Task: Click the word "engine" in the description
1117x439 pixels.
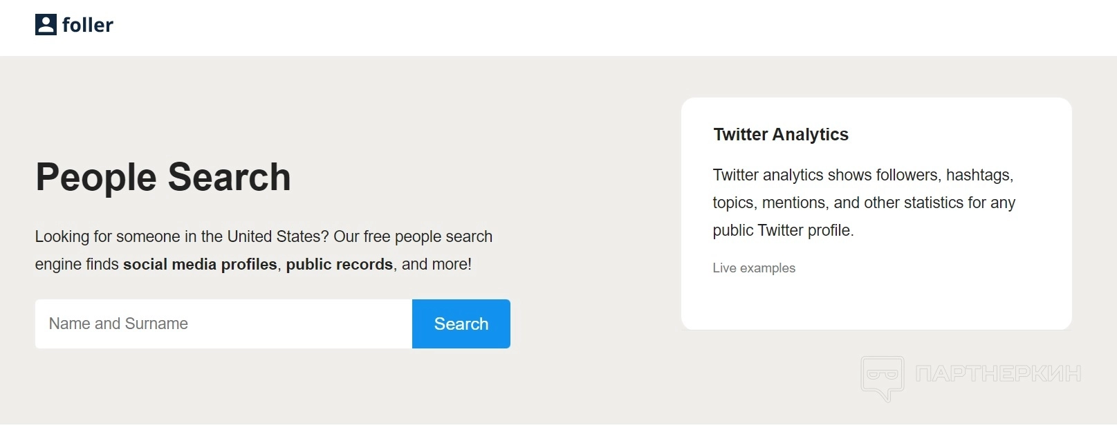Action: [57, 265]
